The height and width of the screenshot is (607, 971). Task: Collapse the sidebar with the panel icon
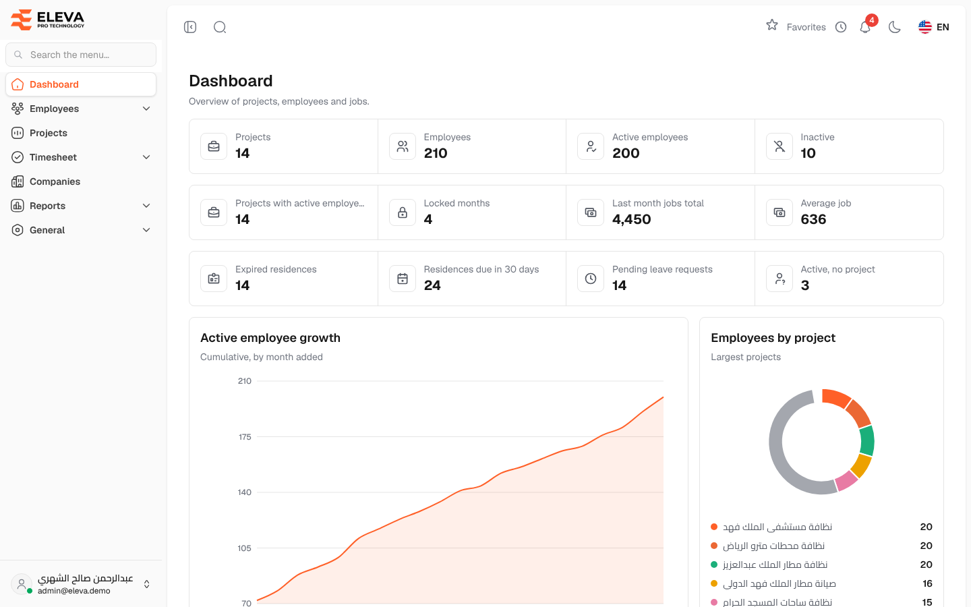tap(190, 27)
